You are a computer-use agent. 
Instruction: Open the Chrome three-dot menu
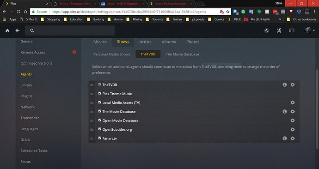(x=314, y=12)
